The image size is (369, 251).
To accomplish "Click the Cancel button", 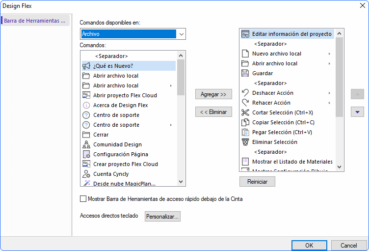I will [x=349, y=245].
